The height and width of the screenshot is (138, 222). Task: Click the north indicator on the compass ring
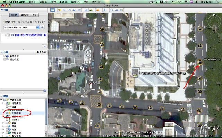tap(214, 15)
